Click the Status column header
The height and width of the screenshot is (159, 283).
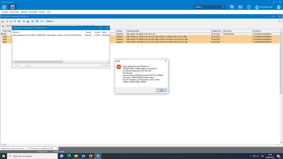(121, 31)
